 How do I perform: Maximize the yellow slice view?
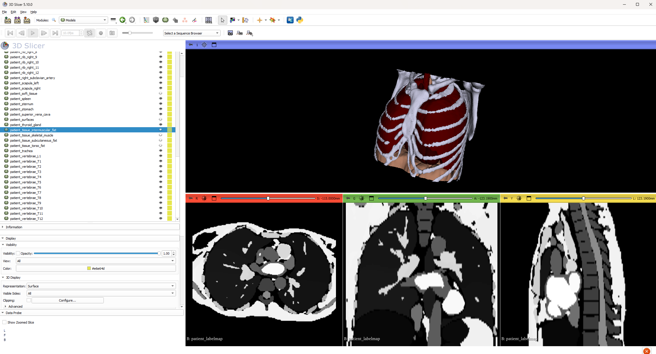pyautogui.click(x=529, y=198)
